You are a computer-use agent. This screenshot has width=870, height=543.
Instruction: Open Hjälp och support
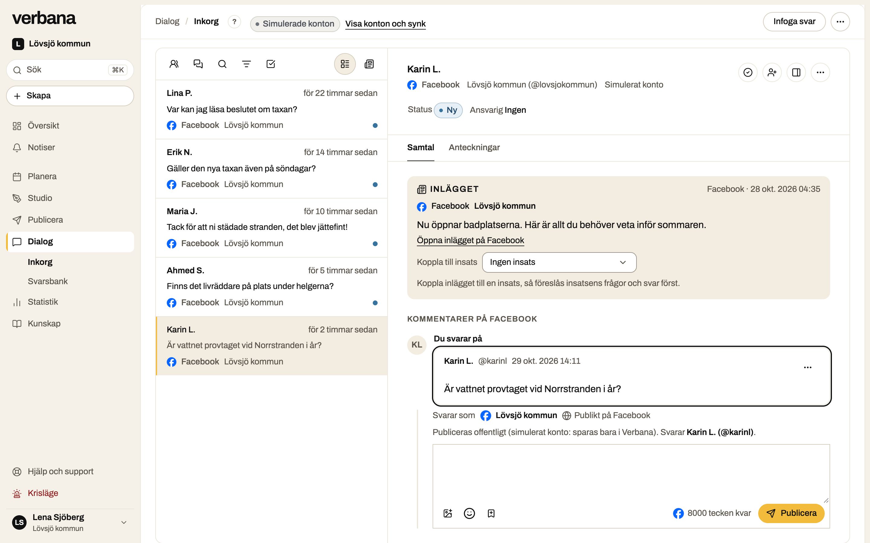[x=70, y=472]
